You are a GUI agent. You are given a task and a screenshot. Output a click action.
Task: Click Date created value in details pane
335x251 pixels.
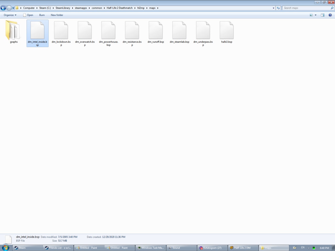click(x=114, y=237)
